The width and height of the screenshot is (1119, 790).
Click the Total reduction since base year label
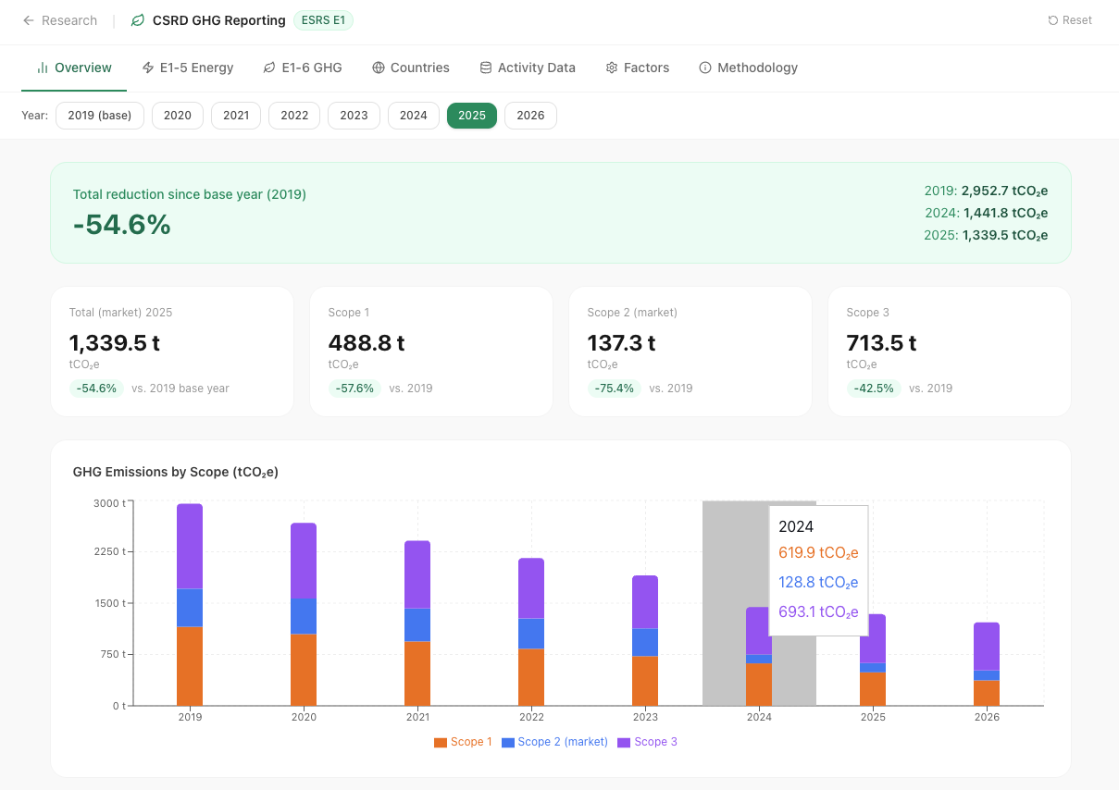[x=190, y=194]
